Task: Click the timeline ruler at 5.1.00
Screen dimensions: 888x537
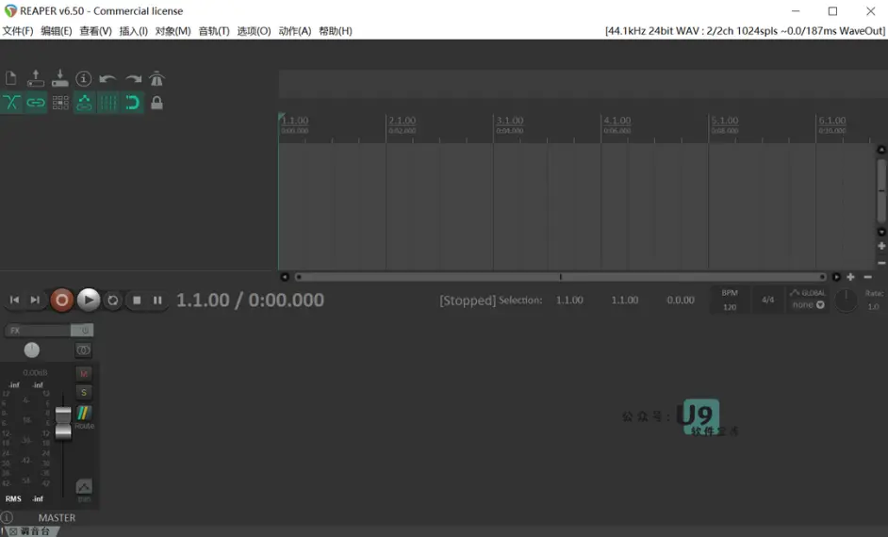Action: point(724,121)
